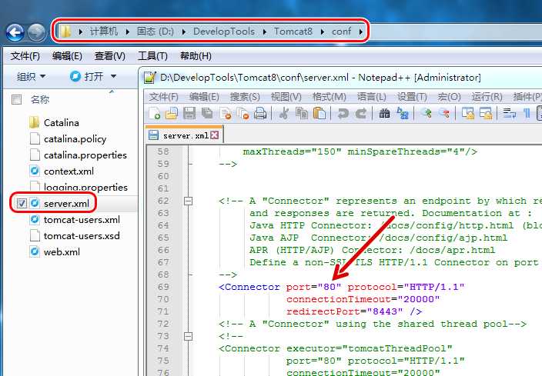Close current document via toolbar icon
The image size is (542, 376).
point(225,113)
